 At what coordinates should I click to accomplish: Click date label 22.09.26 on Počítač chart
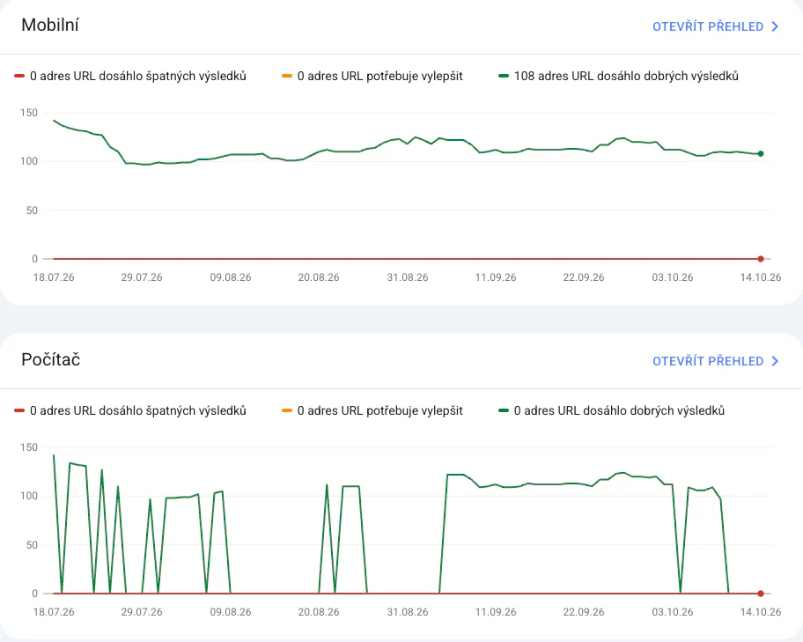tap(584, 612)
